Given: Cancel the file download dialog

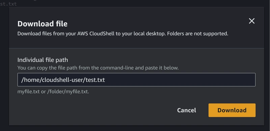Looking at the screenshot, I should click(187, 110).
